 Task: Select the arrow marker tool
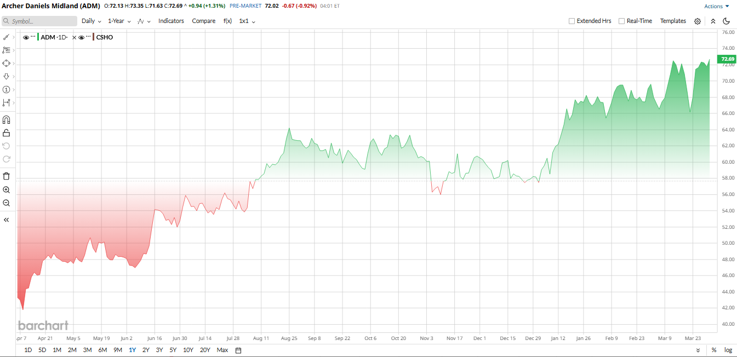pos(6,76)
